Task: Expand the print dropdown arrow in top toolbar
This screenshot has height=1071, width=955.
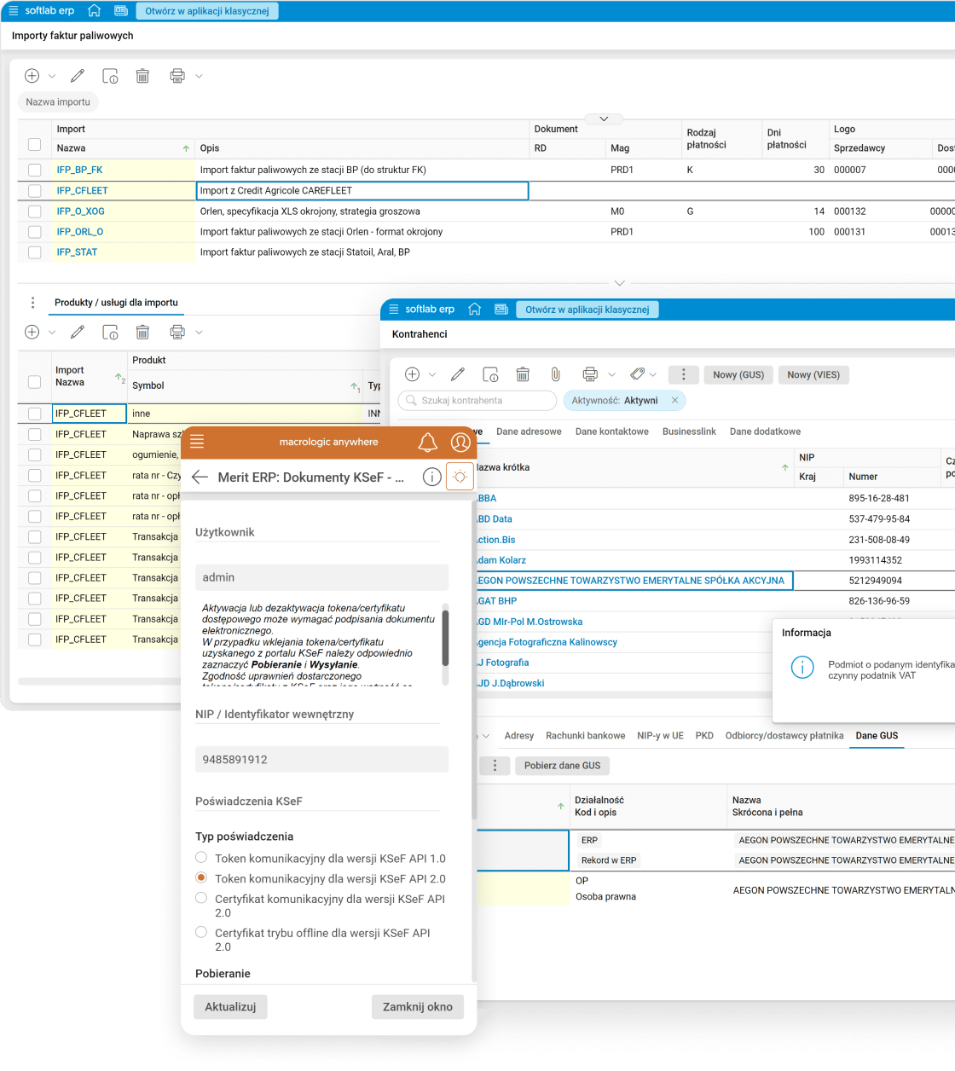Action: coord(199,76)
